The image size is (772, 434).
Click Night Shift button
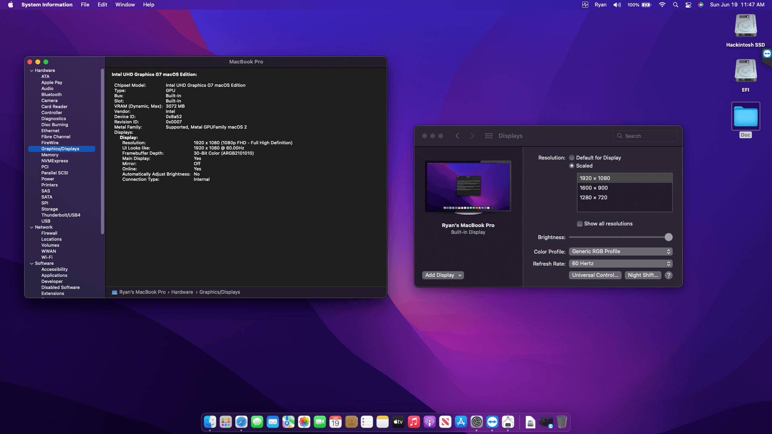click(x=643, y=275)
